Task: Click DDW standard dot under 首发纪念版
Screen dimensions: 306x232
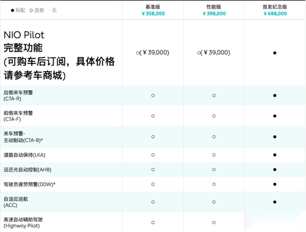Action: pos(275,184)
